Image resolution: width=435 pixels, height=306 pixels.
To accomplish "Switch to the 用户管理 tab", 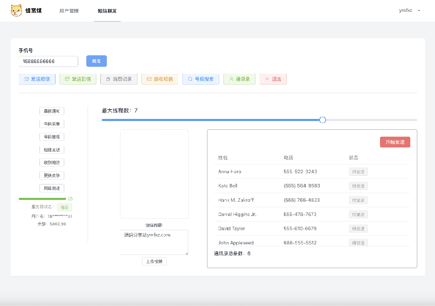I will (69, 11).
